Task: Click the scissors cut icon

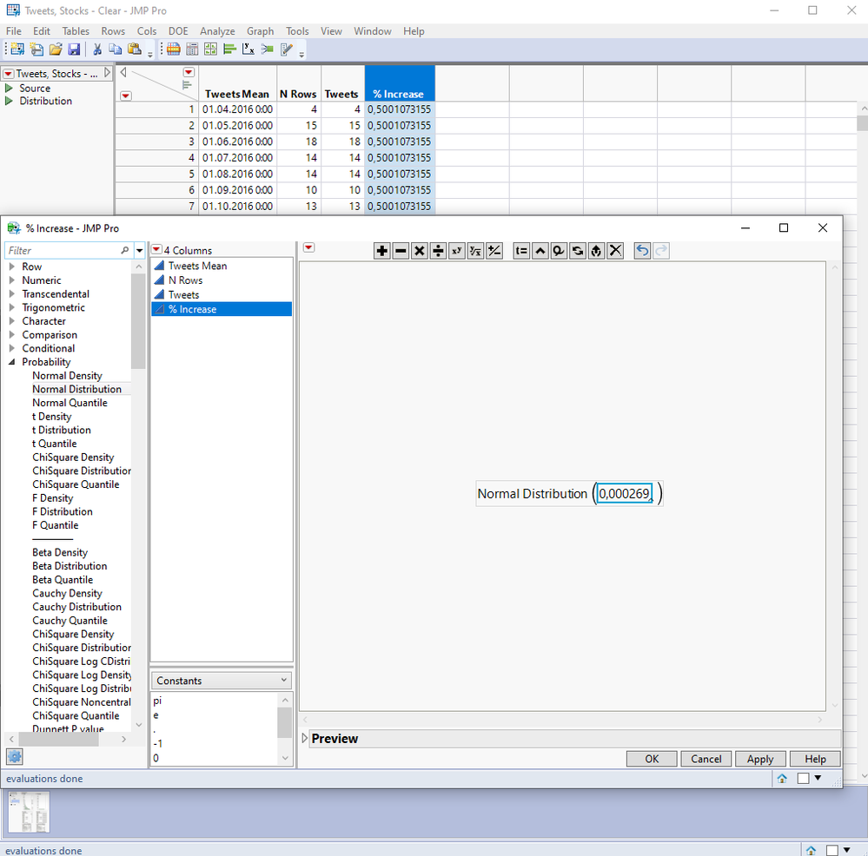Action: click(x=97, y=49)
